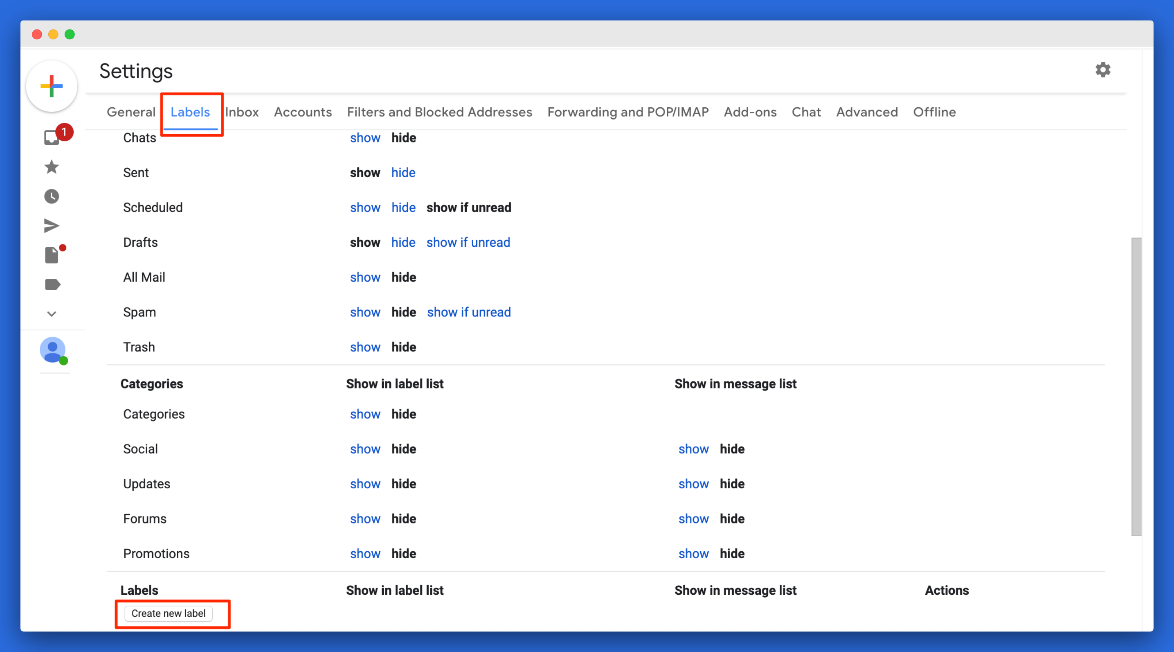Open the Offline tab
Viewport: 1174px width, 652px height.
point(934,112)
